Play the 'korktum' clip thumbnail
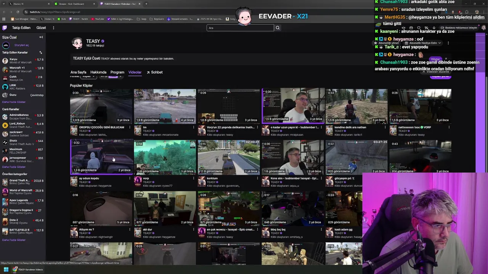Image resolution: width=488 pixels, height=274 pixels. 229,157
